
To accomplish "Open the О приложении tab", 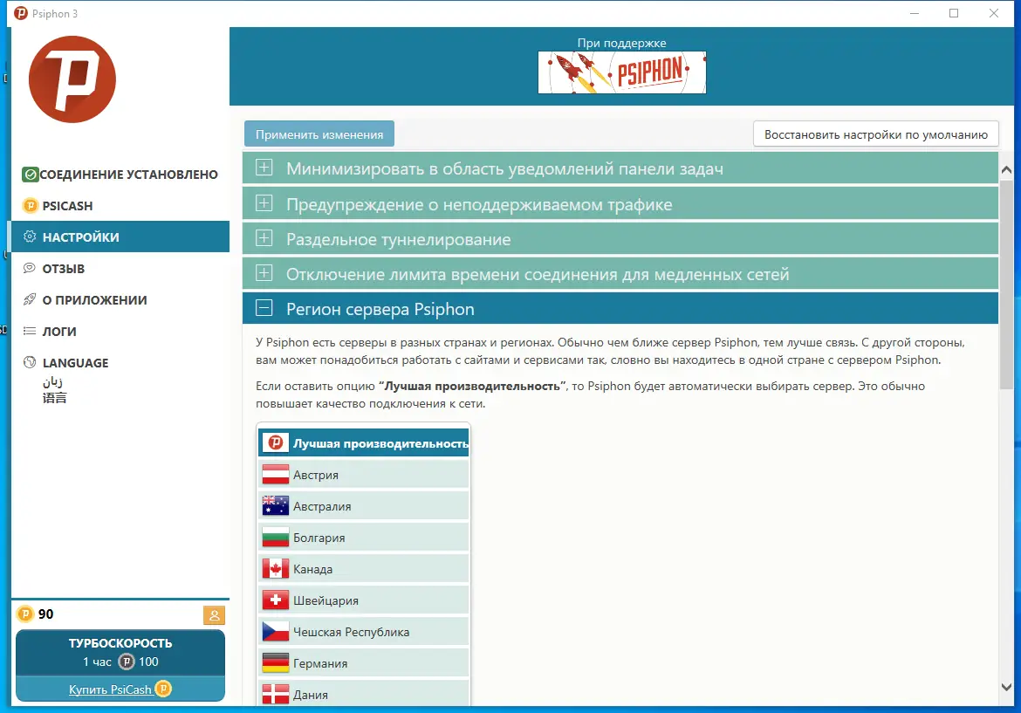I will tap(120, 299).
